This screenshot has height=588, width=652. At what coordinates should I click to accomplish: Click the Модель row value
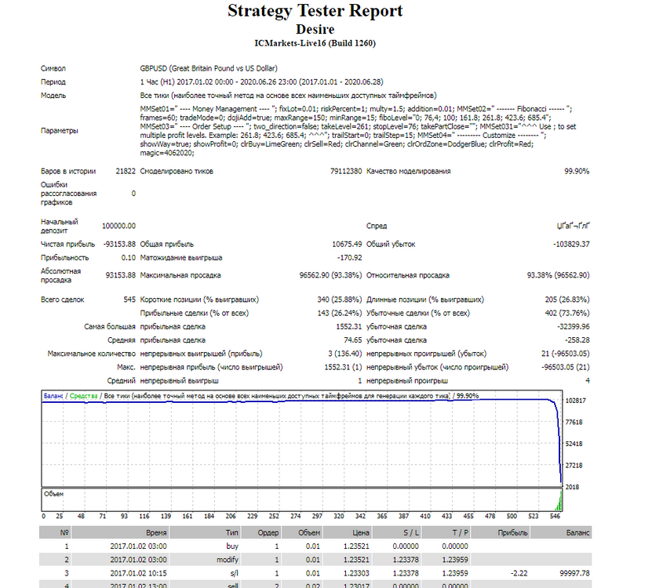coord(288,96)
